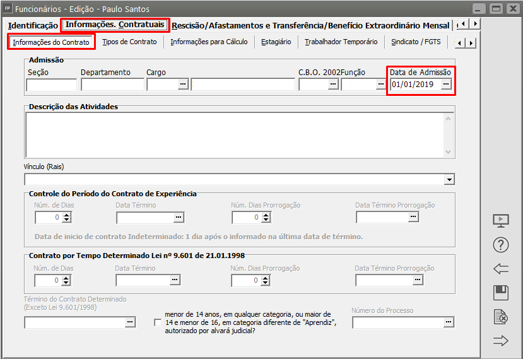
Task: Go to next record with right arrow
Action: [500, 341]
